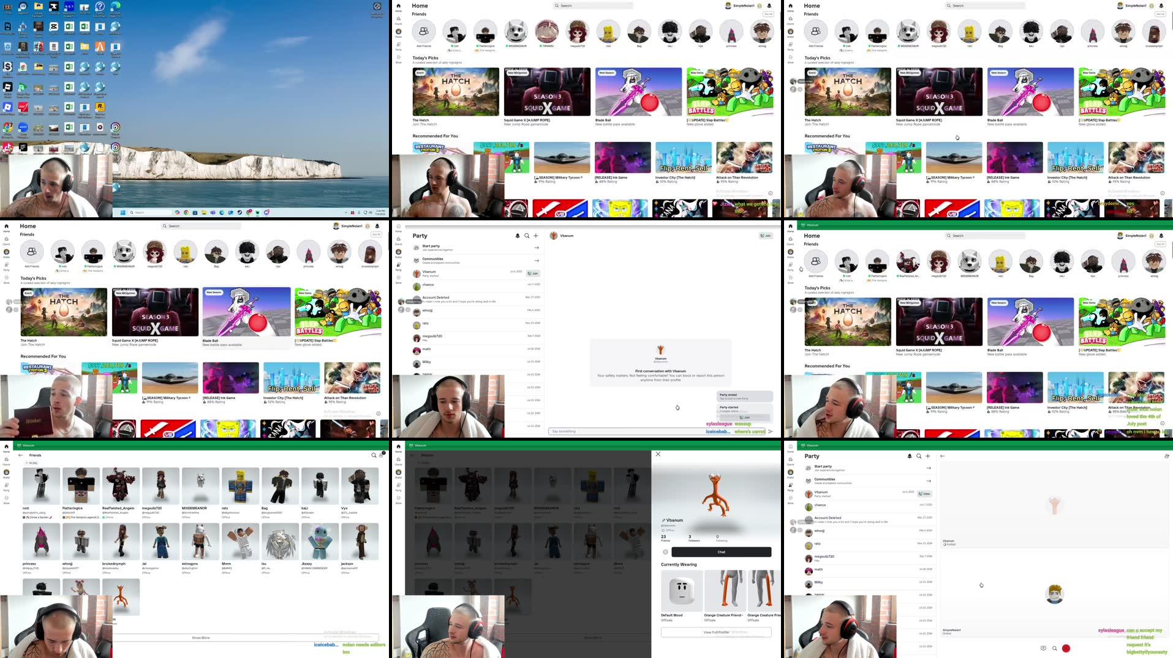
Task: Open estrogyns's card in the Friends list
Action: [200, 549]
